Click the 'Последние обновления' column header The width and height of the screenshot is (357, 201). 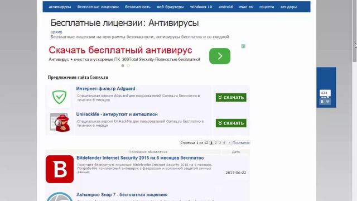point(148,152)
